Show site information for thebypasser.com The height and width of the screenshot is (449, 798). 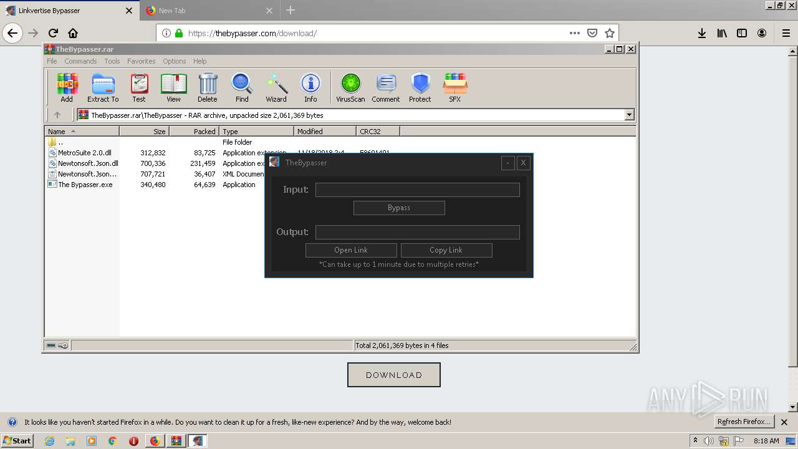166,33
